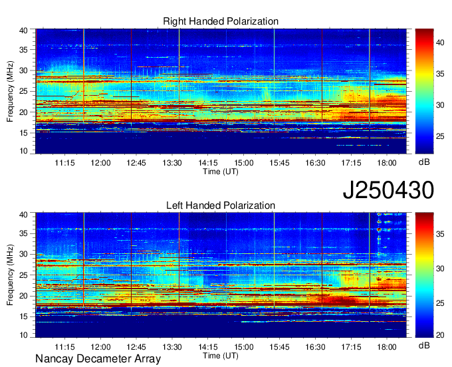452x367 pixels.
Task: Click the 15 MHz frequency tick of Right Handed plot
Action: point(24,133)
